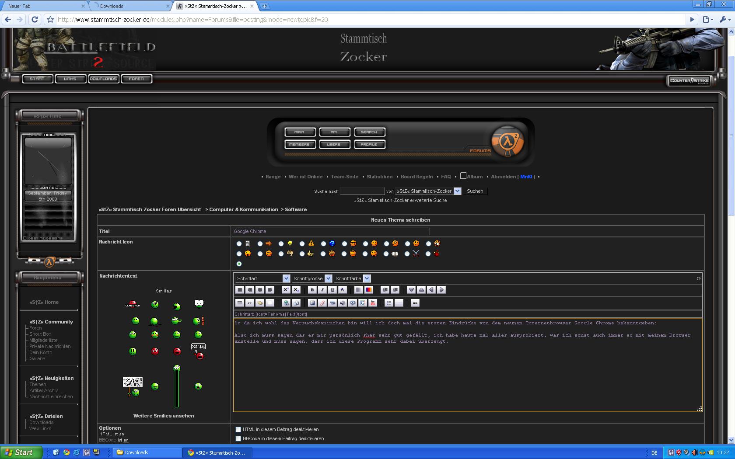The width and height of the screenshot is (735, 459).
Task: Insert a YouTube video via editor icon
Action: [x=373, y=303]
